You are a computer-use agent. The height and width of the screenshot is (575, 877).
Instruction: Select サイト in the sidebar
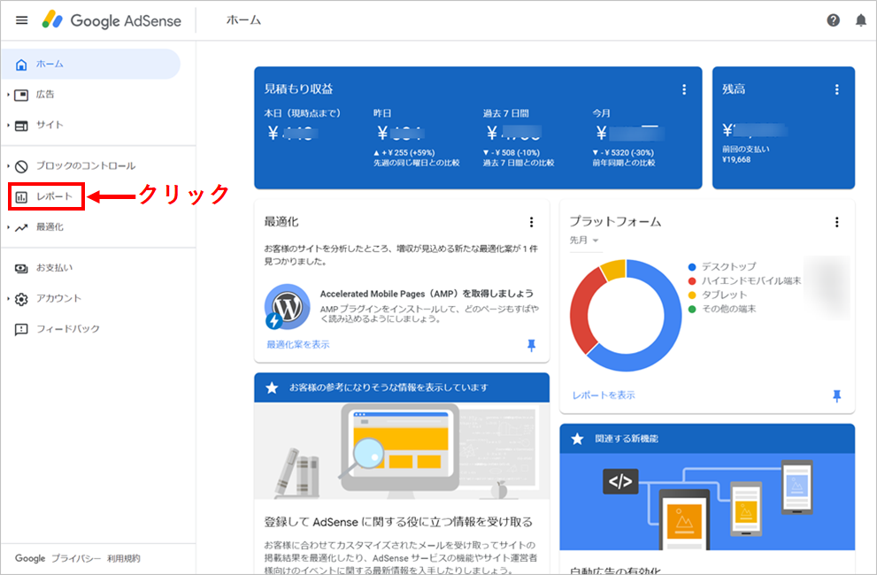50,126
